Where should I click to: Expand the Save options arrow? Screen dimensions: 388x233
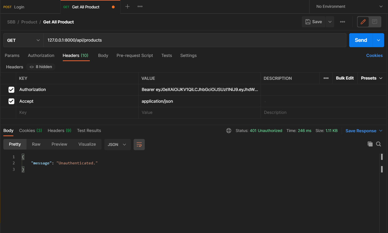coord(330,22)
